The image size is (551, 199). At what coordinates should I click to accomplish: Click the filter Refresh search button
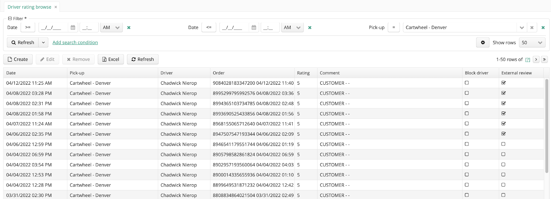point(23,42)
